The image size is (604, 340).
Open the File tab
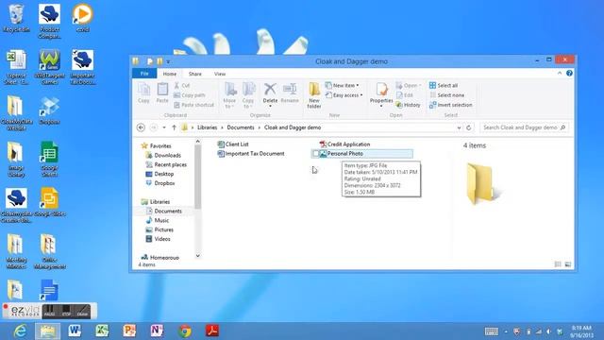[x=144, y=74]
